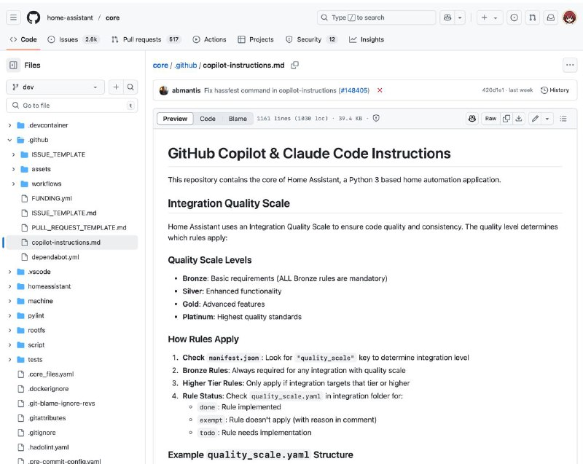Switch to Code view of file
This screenshot has height=464, width=583.
(x=208, y=119)
